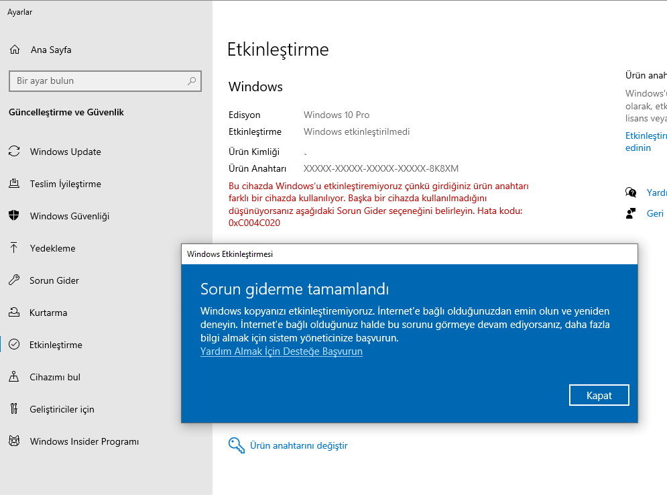Click the product key XXXXX-8K8XM text
This screenshot has height=495, width=667.
[x=381, y=168]
